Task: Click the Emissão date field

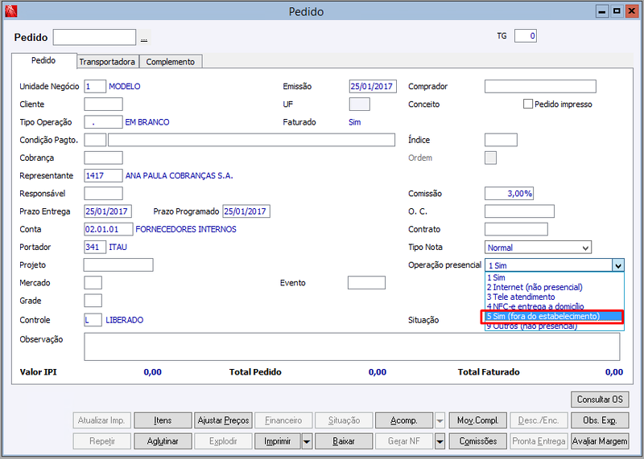Action: tap(373, 87)
